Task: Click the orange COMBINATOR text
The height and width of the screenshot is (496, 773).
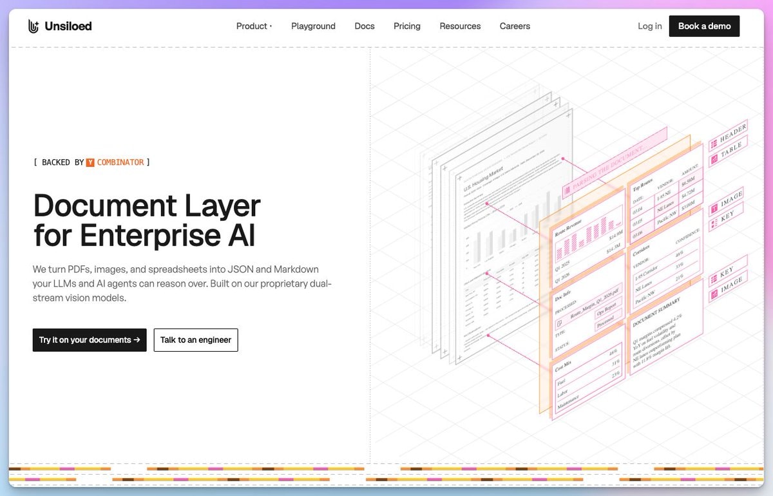Action: [120, 162]
